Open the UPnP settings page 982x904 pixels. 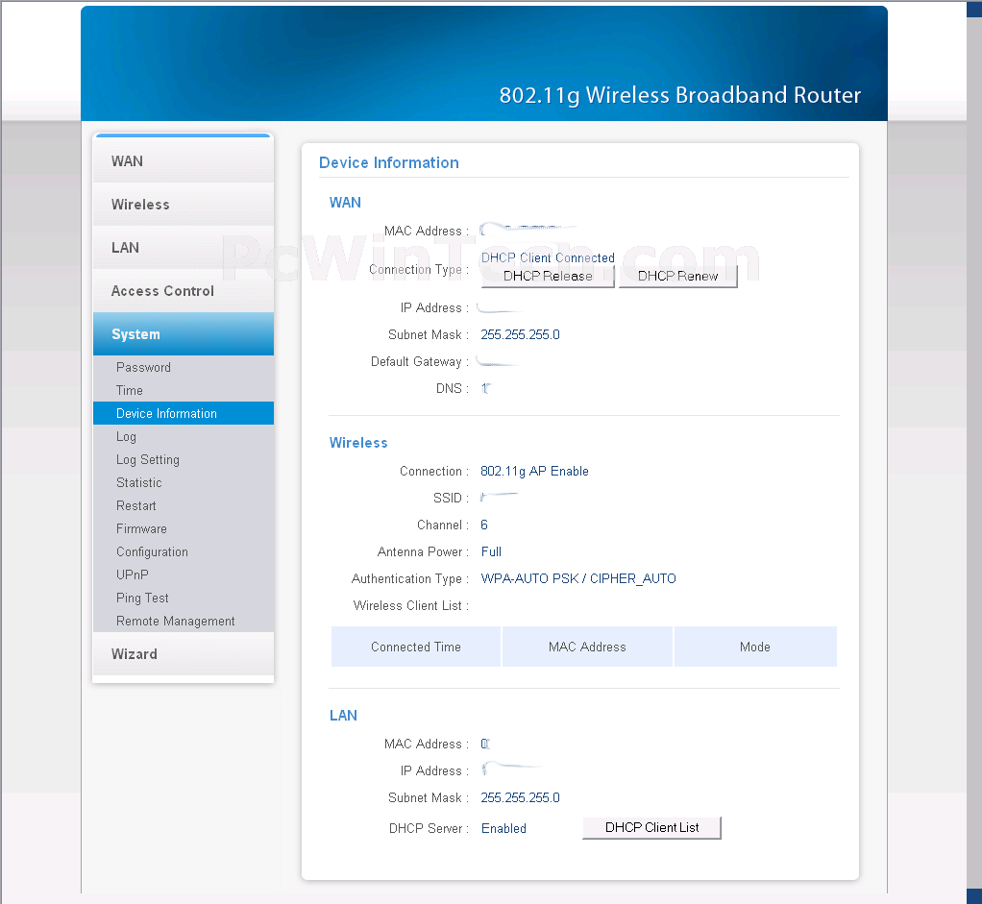click(x=133, y=574)
